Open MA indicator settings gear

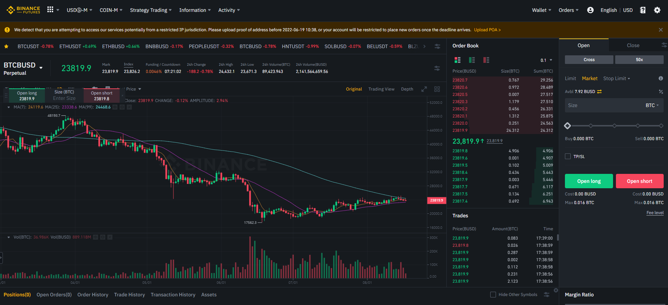(122, 107)
